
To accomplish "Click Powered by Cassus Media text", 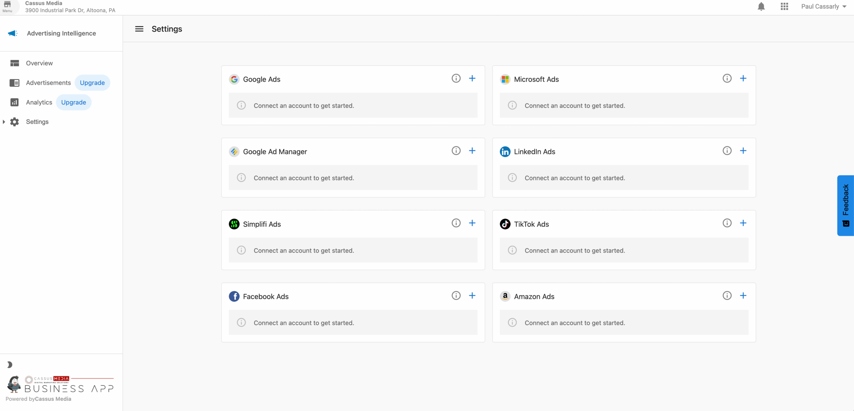I will (x=38, y=399).
